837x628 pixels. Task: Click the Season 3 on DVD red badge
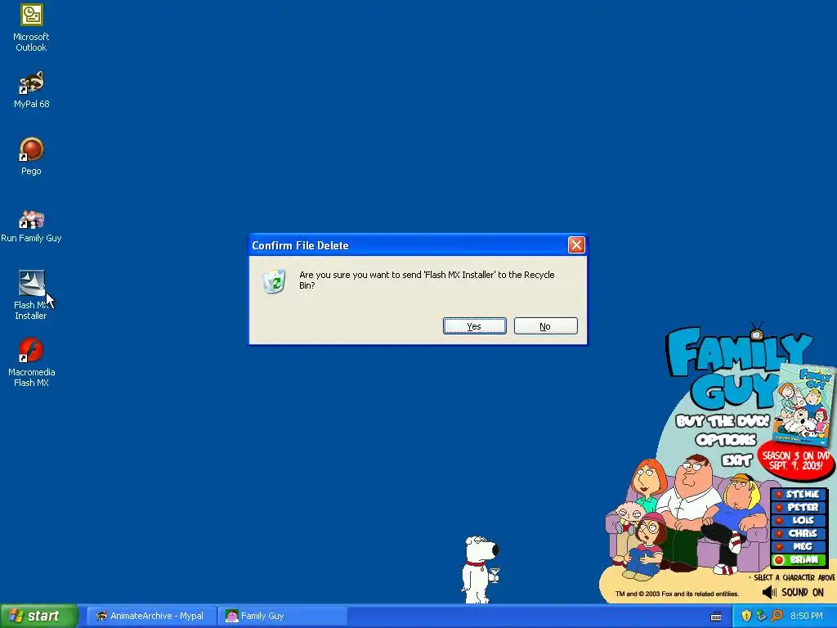pyautogui.click(x=795, y=460)
